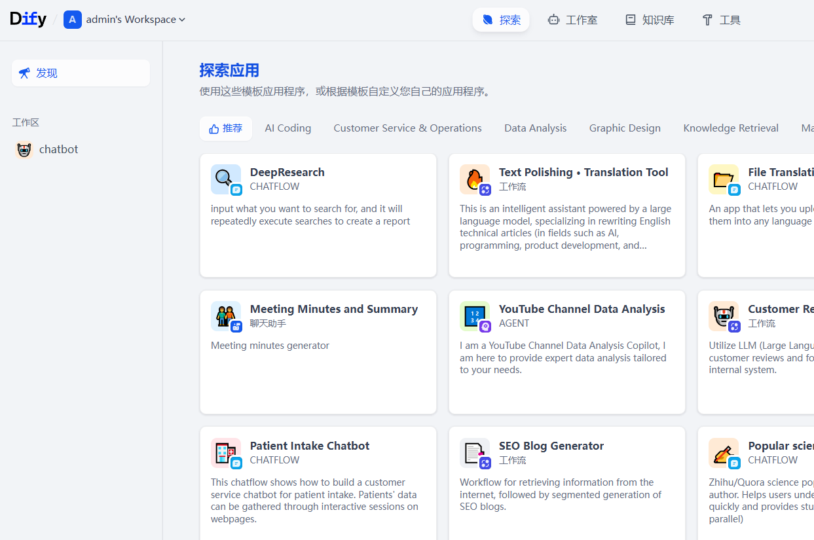
Task: Click the workspace avatar letter A
Action: 72,20
